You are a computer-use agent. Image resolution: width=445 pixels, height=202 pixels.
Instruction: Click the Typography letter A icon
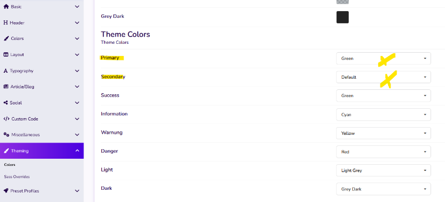click(x=6, y=71)
